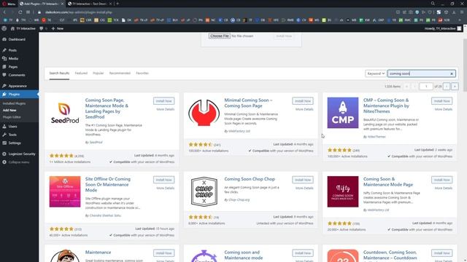
Task: Go back in browser history
Action: [x=4, y=12]
